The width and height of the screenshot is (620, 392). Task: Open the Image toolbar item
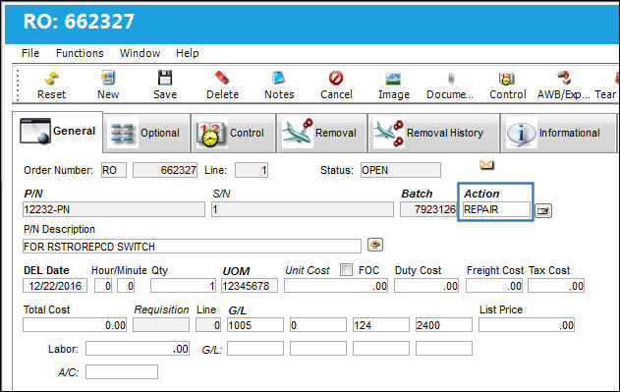pyautogui.click(x=393, y=85)
